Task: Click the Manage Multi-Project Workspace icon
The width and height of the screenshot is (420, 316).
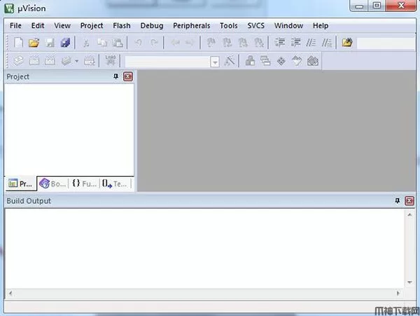Action: 265,61
